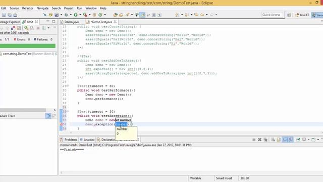Toggle console Scroll Lock icon
The width and height of the screenshot is (323, 182).
[279, 140]
